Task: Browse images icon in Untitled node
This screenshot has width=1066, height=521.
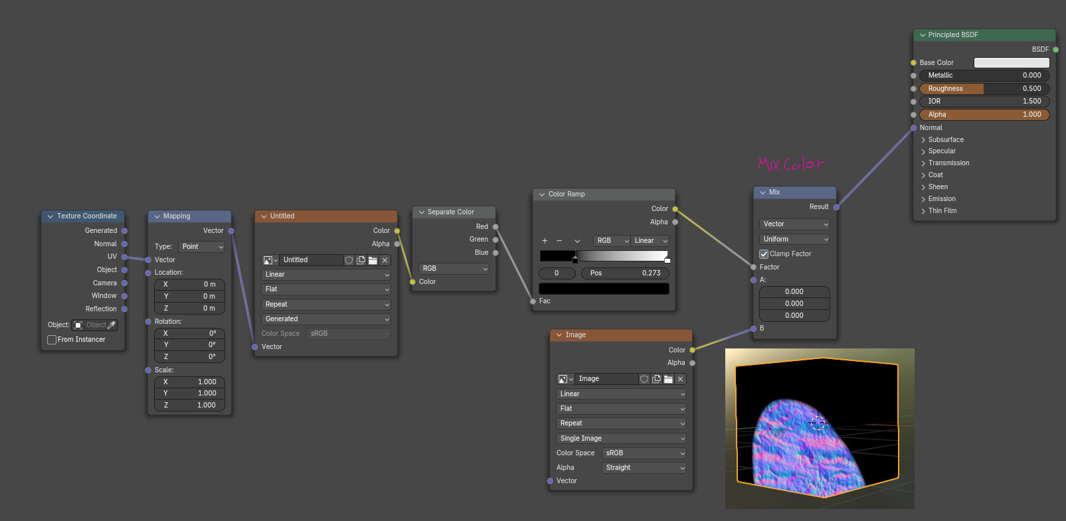Action: click(x=270, y=260)
